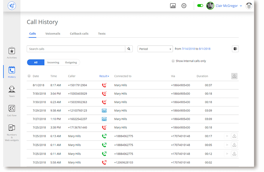Click outgoing call icon in 6:13 AM row
This screenshot has height=172, width=264.
104,136
